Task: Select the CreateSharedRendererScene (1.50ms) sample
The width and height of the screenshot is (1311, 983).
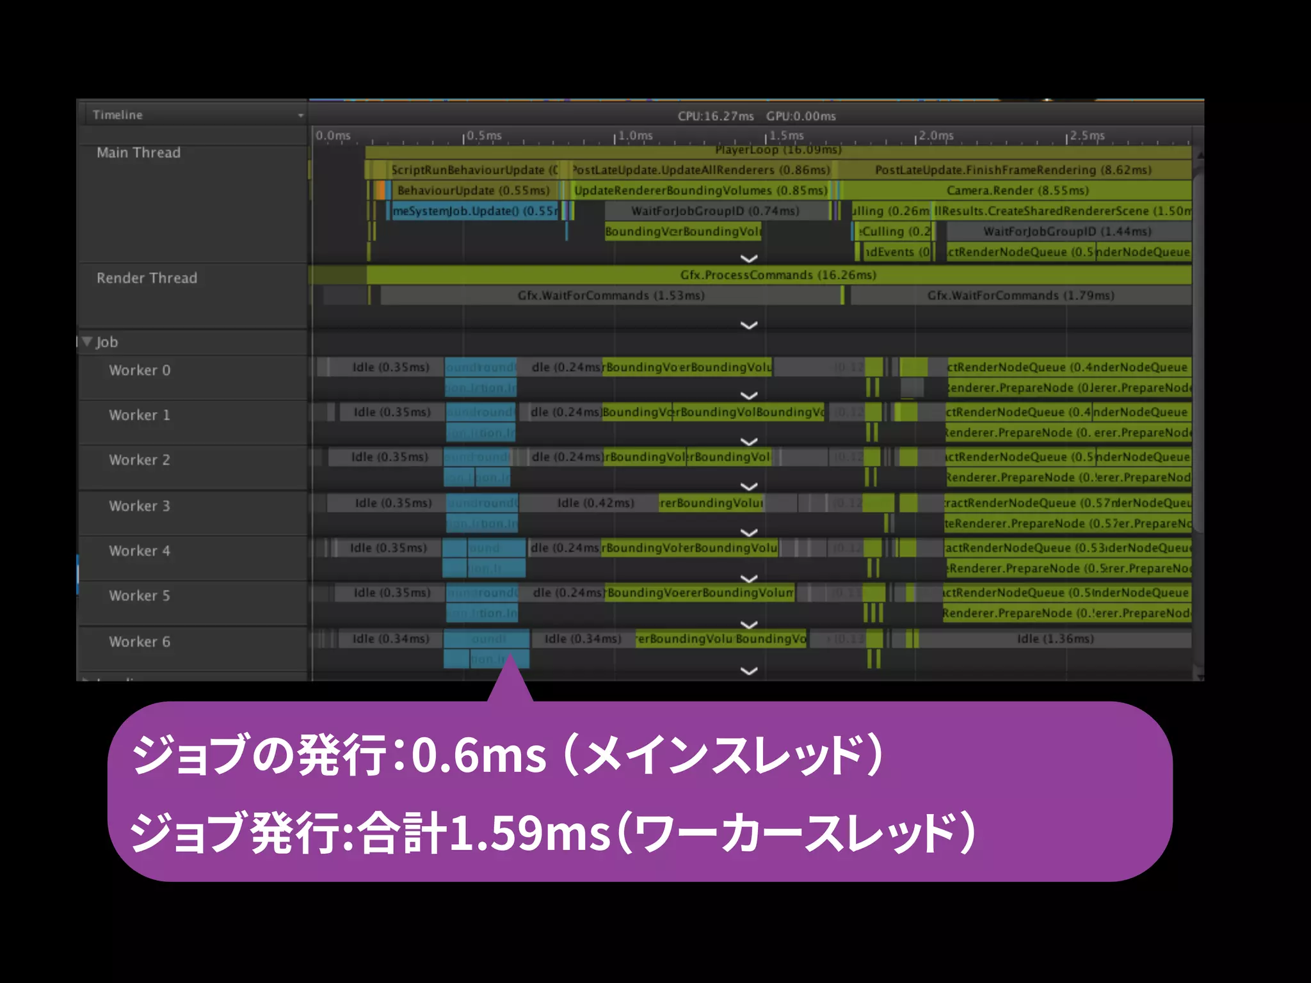Action: (x=1062, y=211)
